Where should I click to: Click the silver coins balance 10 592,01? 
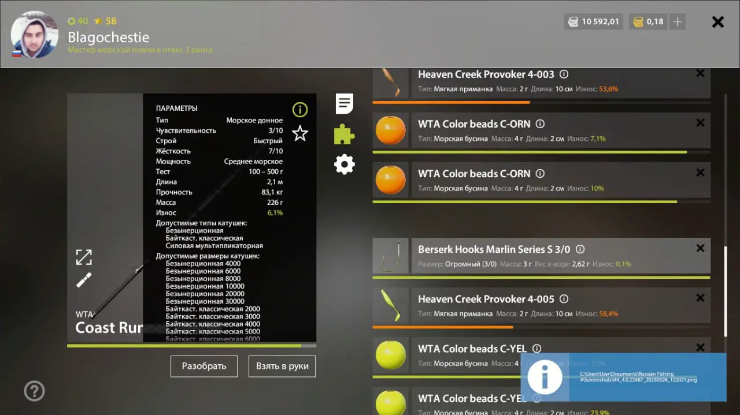594,22
